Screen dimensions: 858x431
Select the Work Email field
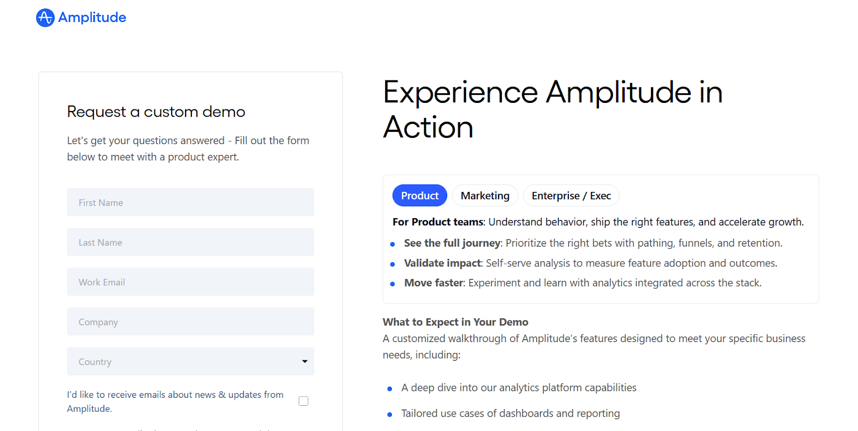190,281
